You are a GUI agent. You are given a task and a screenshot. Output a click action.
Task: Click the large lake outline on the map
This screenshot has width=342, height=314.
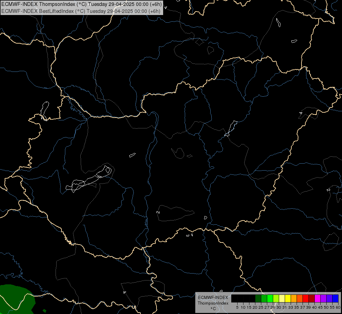click(x=89, y=180)
